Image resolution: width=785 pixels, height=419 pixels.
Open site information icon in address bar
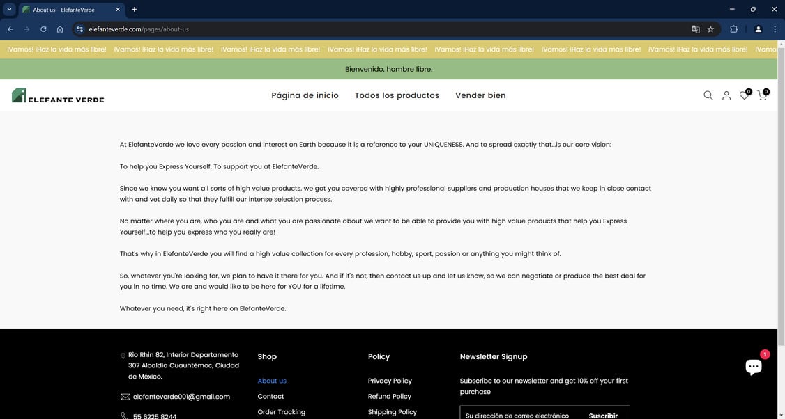tap(79, 29)
